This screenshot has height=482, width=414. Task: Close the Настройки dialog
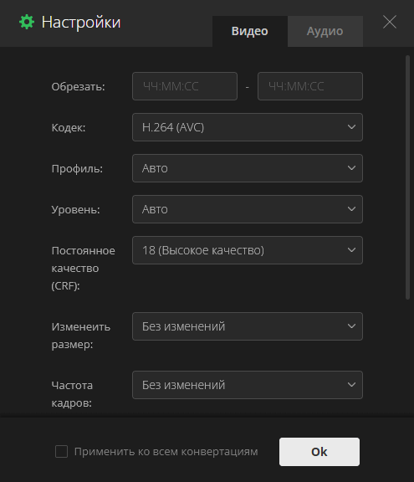390,22
